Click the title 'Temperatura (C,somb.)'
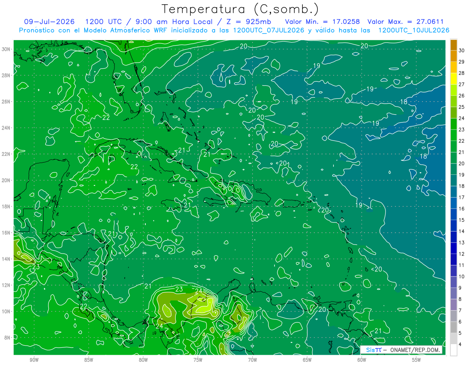472x365 pixels. pyautogui.click(x=240, y=9)
